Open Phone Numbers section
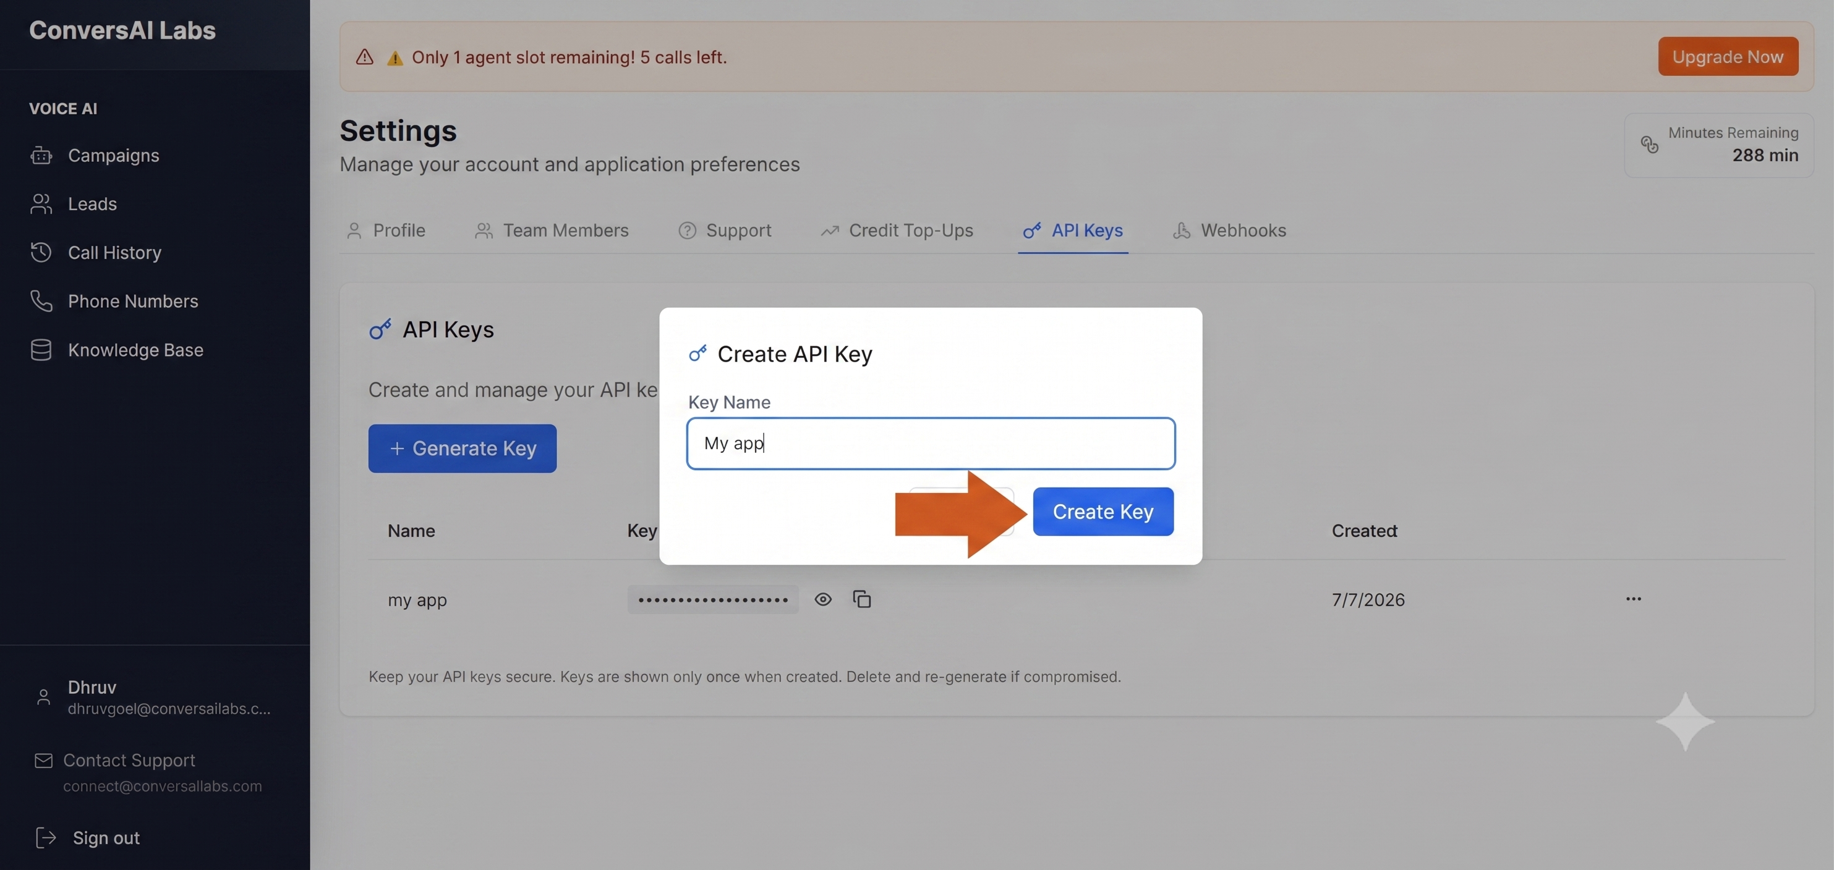1834x870 pixels. point(132,301)
